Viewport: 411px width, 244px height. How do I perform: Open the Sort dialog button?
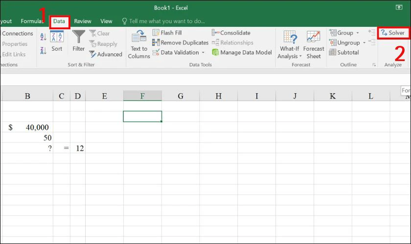point(57,41)
